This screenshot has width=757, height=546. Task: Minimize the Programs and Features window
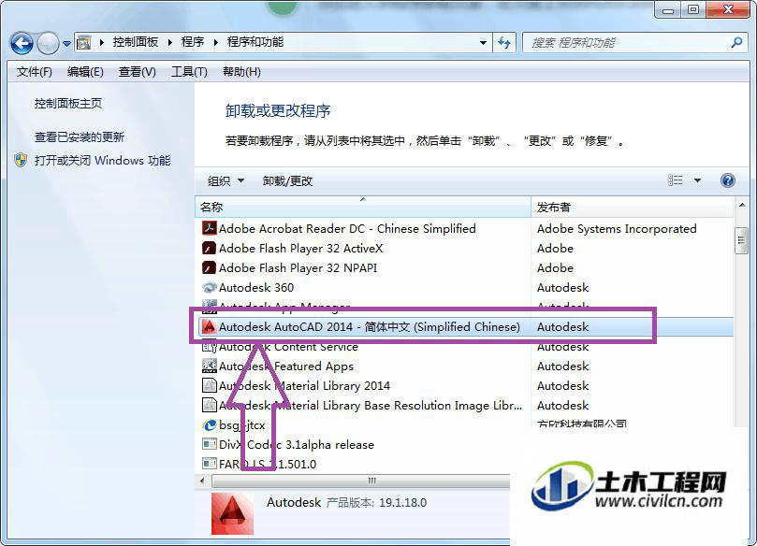(x=668, y=9)
